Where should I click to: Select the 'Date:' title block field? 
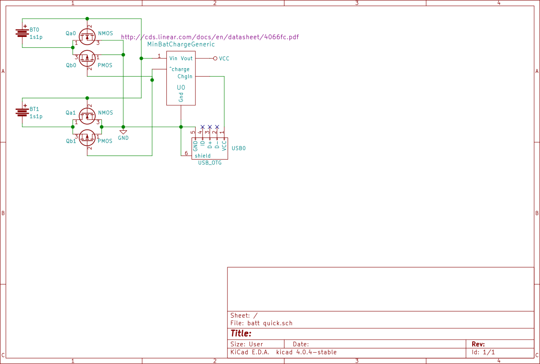(301, 344)
